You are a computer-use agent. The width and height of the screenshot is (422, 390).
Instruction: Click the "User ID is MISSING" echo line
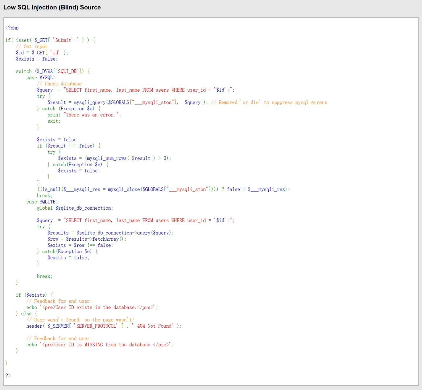[x=100, y=345]
